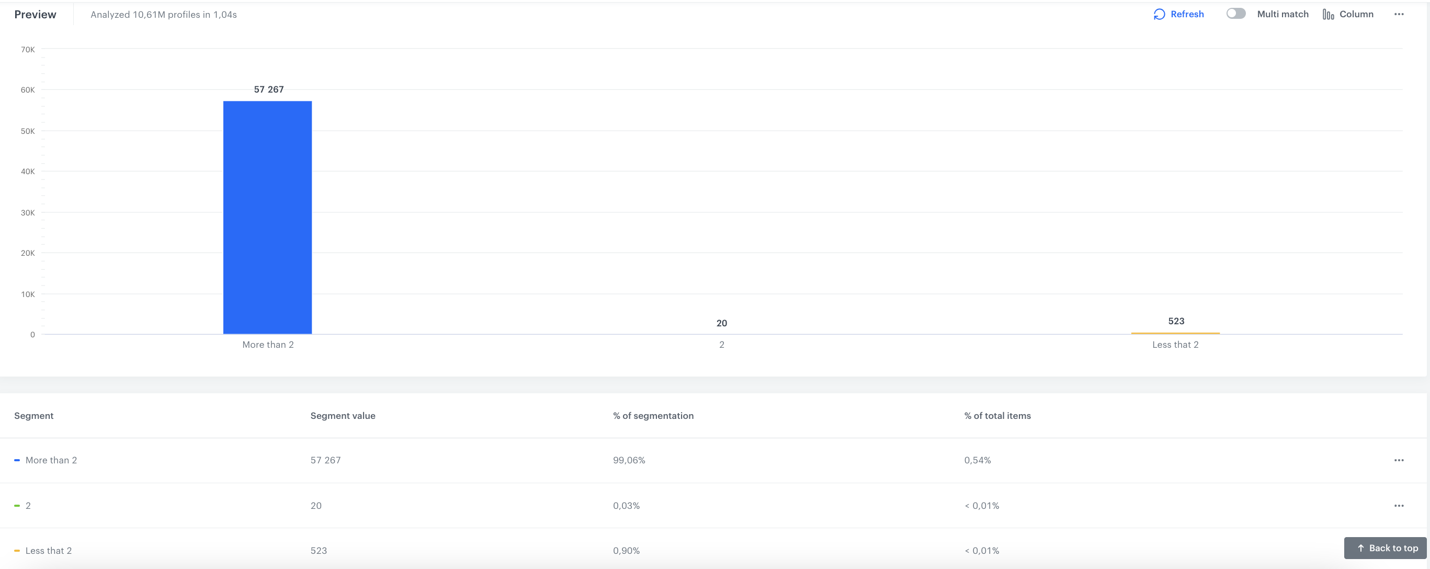1430x569 pixels.
Task: Click the upward arrow inside Back to top
Action: coord(1361,548)
